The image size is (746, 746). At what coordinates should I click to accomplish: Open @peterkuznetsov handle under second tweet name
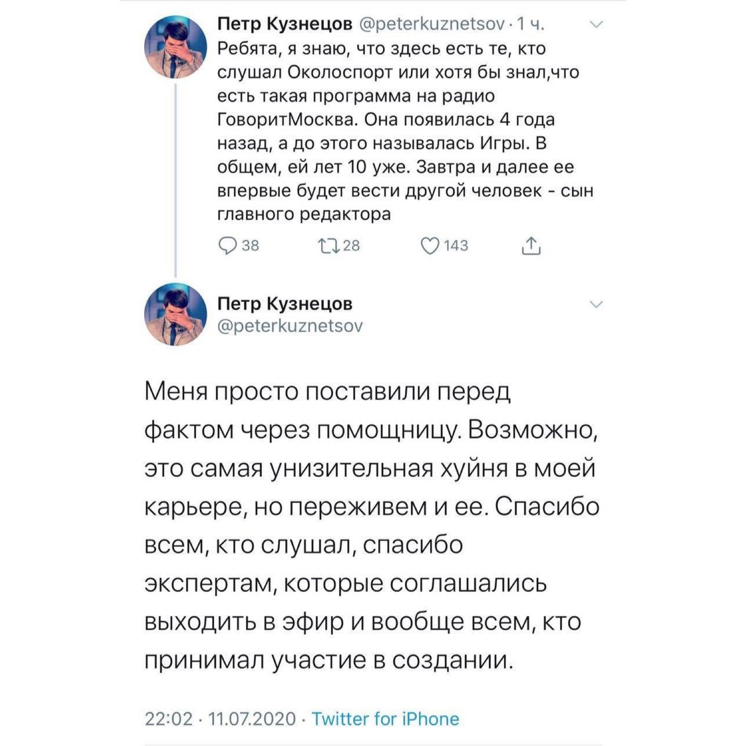click(290, 325)
